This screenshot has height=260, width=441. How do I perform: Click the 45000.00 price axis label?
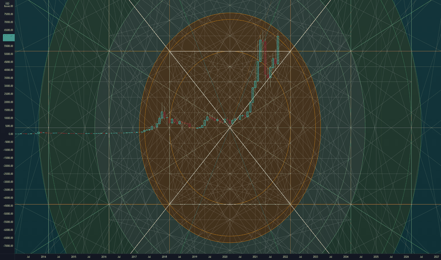pyautogui.click(x=9, y=62)
